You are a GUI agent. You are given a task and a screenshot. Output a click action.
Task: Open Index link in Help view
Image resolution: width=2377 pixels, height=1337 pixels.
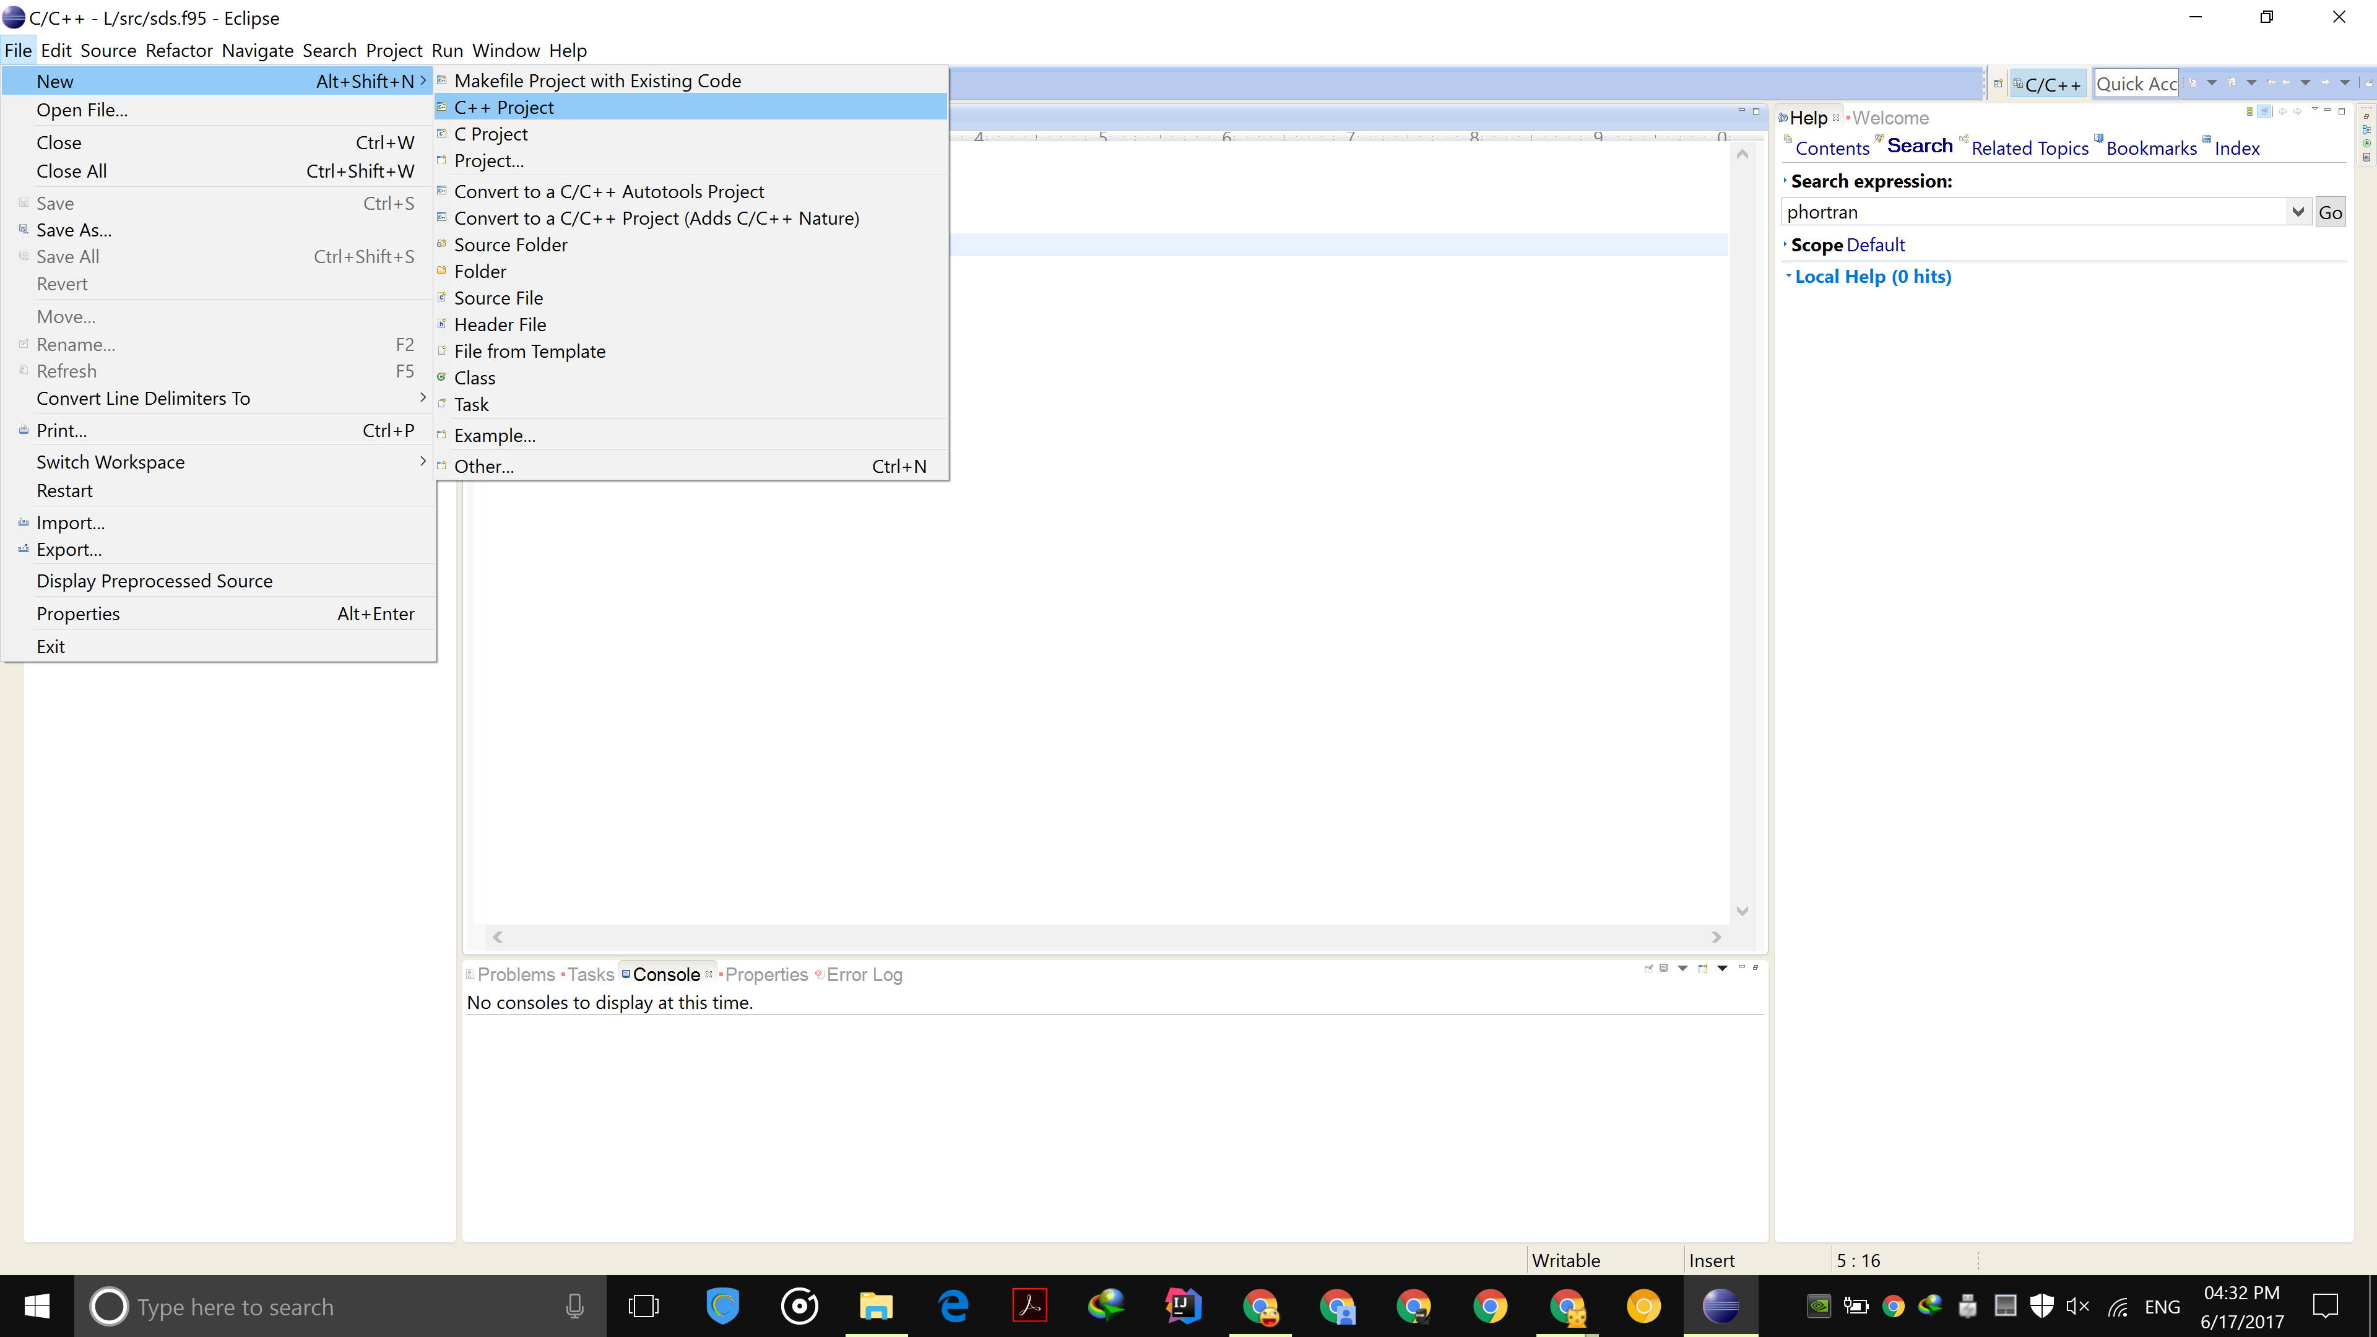(2236, 148)
